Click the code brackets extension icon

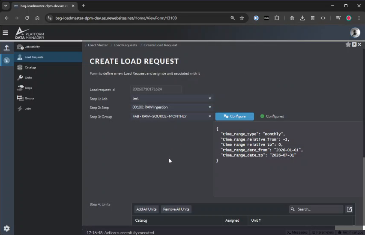(x=323, y=18)
